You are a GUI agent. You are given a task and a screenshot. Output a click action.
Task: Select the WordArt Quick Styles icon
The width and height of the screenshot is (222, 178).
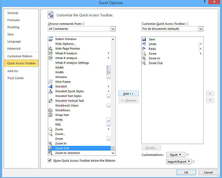50,91
